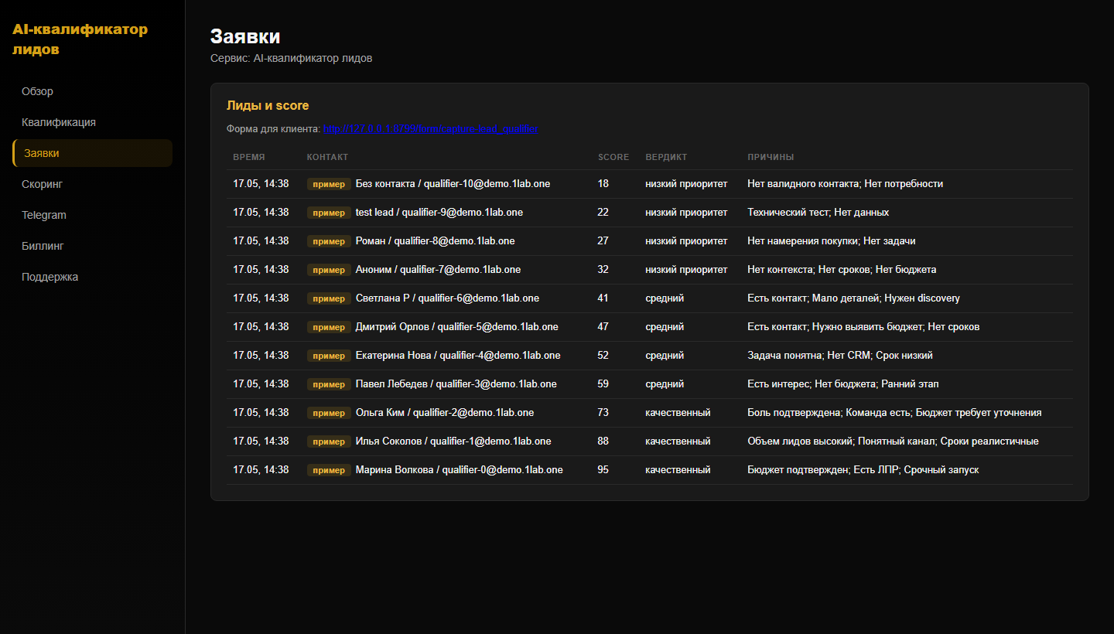Click reasons Есть интерес; Нет бюджета; Ранний этап
The width and height of the screenshot is (1114, 634).
coord(843,384)
